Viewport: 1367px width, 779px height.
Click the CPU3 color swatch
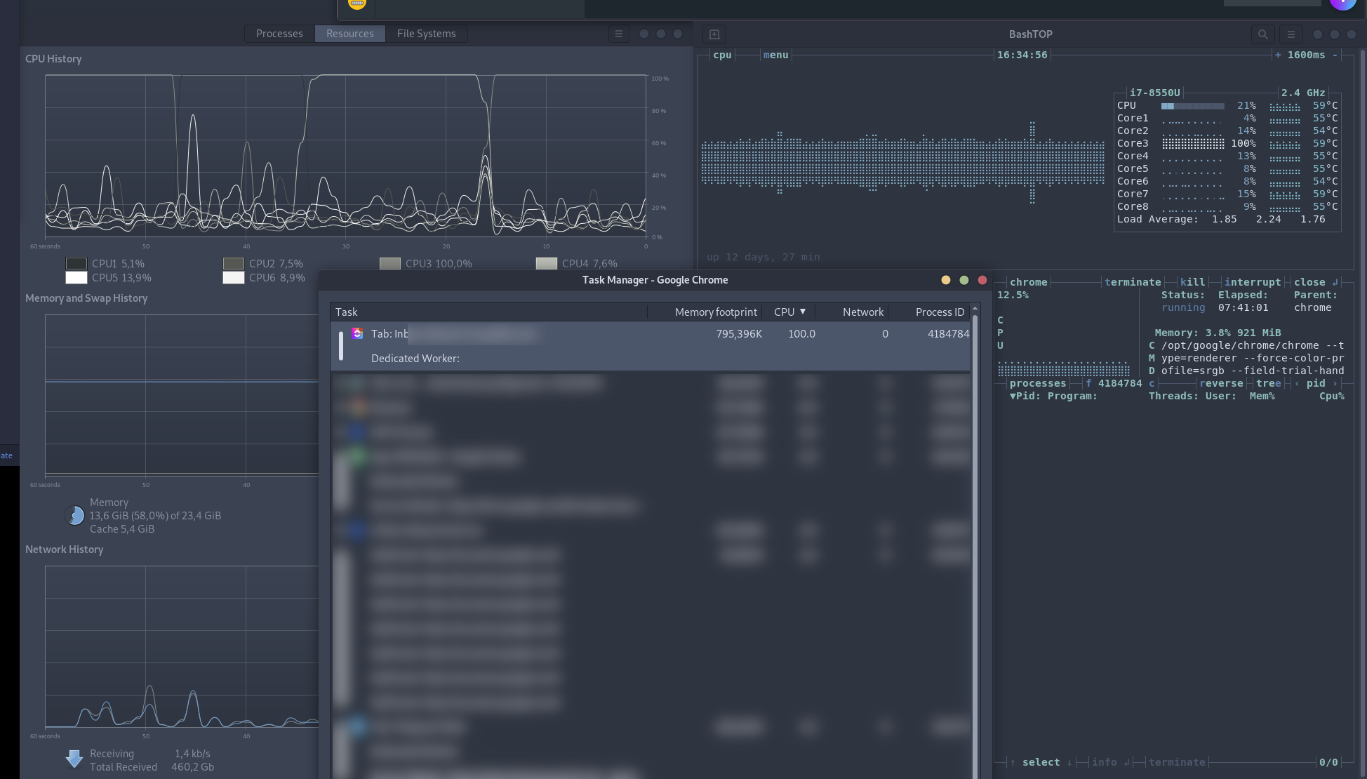389,263
